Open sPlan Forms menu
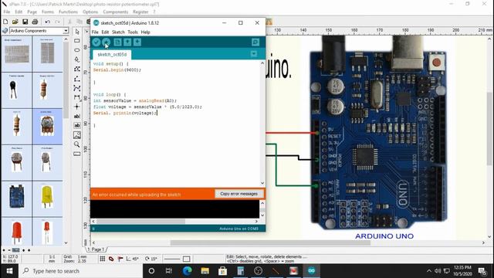494x278 pixels. coord(48,12)
